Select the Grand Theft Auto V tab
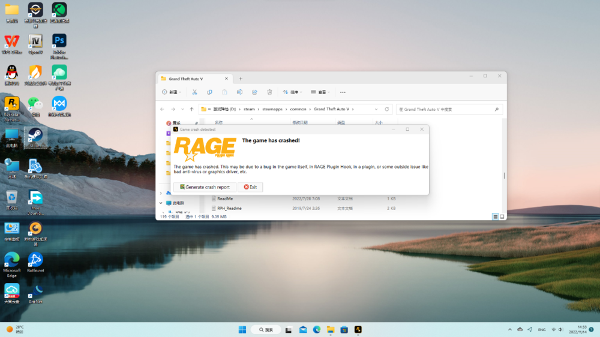This screenshot has width=600, height=337. click(x=191, y=79)
